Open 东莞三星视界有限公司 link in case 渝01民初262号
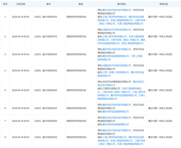The image size is (181, 148). (x=121, y=141)
